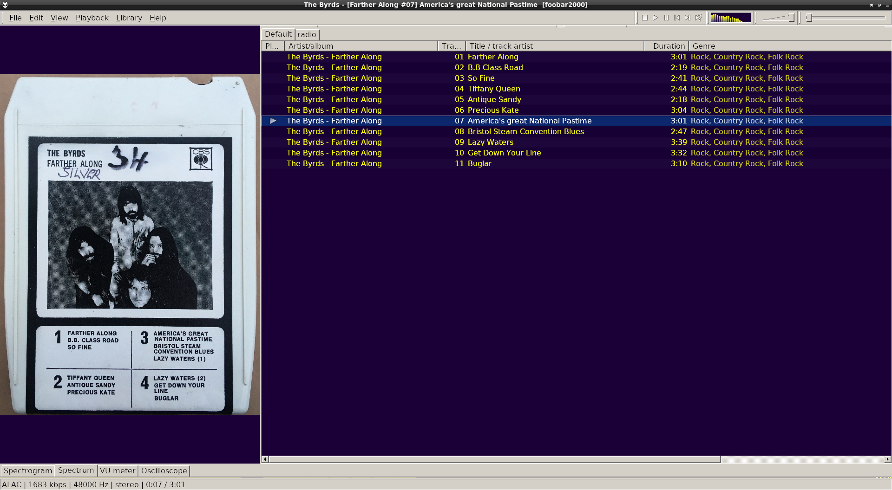Pause the track with Pause button
Screen dimensions: 892x490
click(666, 18)
